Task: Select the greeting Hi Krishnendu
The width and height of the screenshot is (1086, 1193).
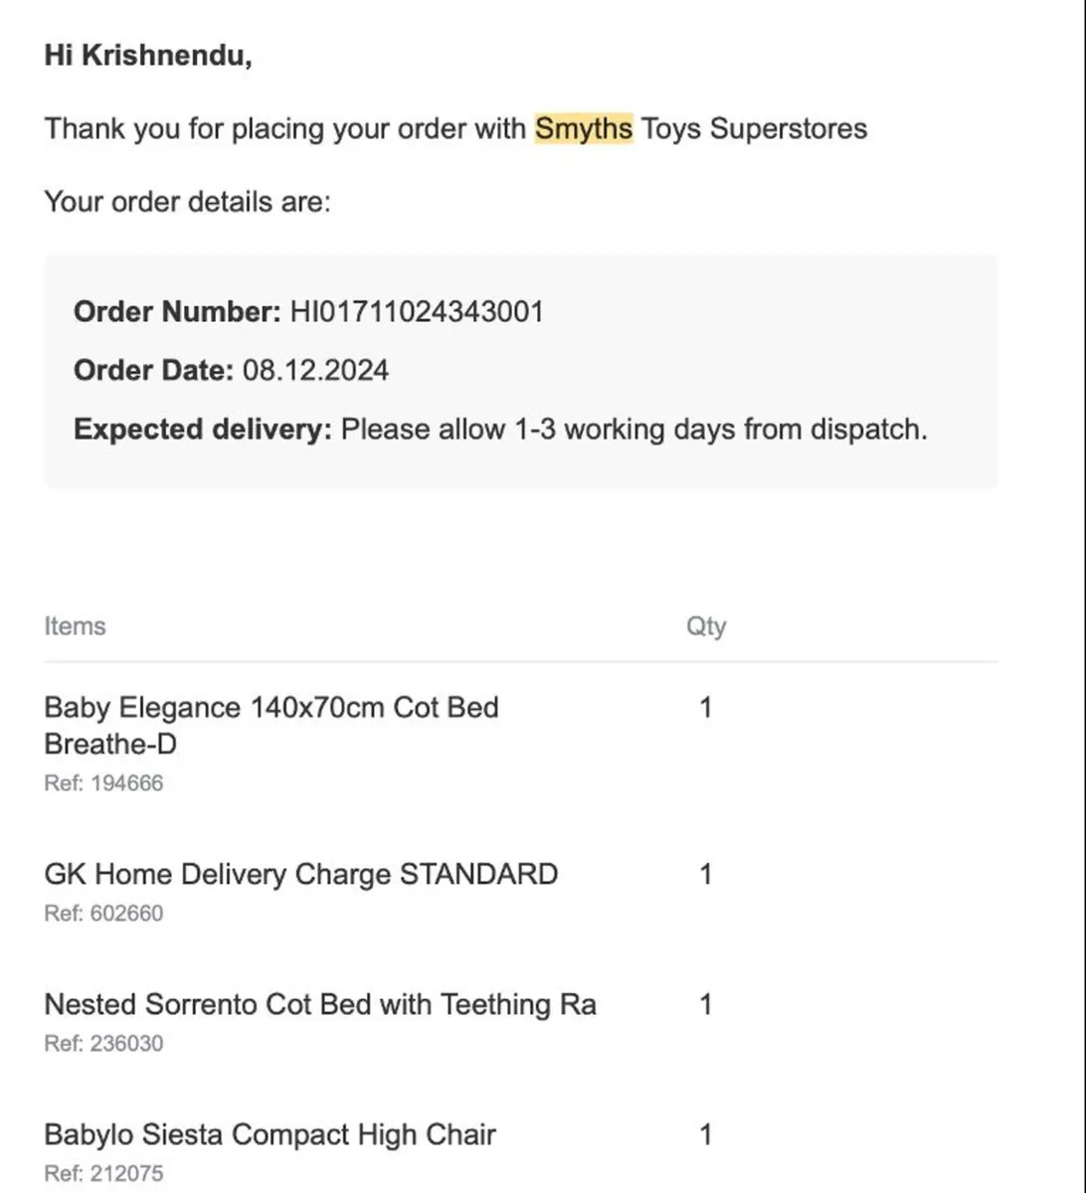Action: 148,56
